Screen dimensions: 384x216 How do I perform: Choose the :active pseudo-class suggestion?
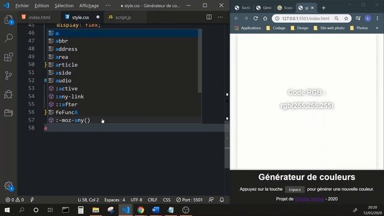(x=124, y=88)
